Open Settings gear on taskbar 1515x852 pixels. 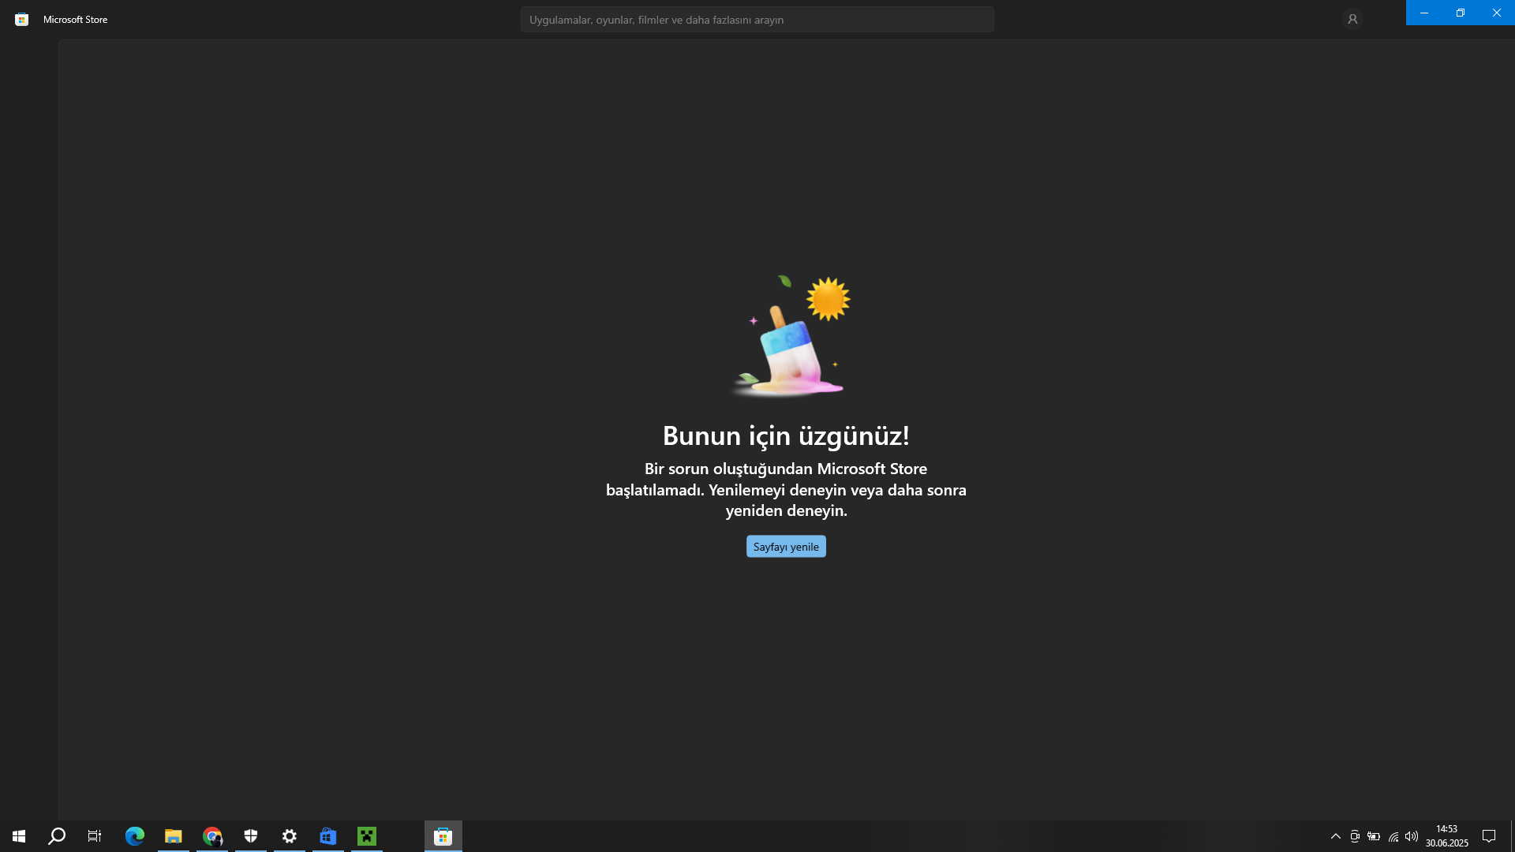(x=290, y=836)
